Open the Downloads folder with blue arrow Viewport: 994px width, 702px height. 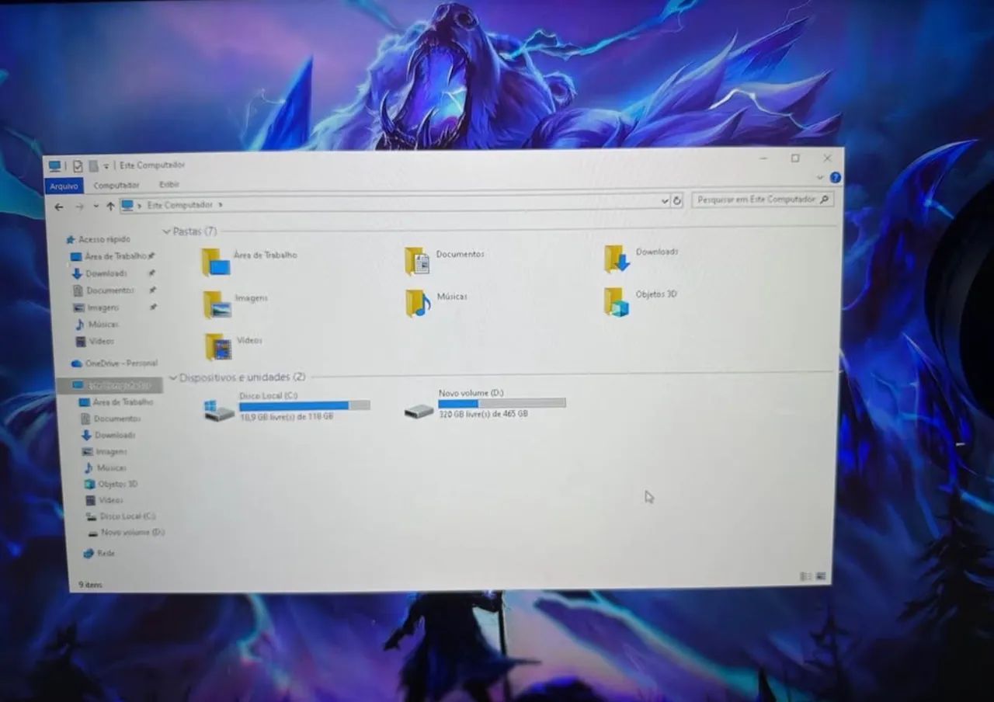[x=617, y=259]
